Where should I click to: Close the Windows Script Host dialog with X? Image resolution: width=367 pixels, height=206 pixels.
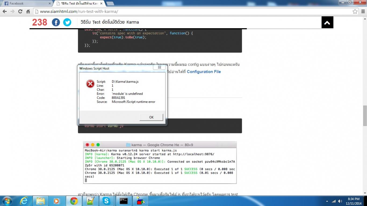pos(159,67)
